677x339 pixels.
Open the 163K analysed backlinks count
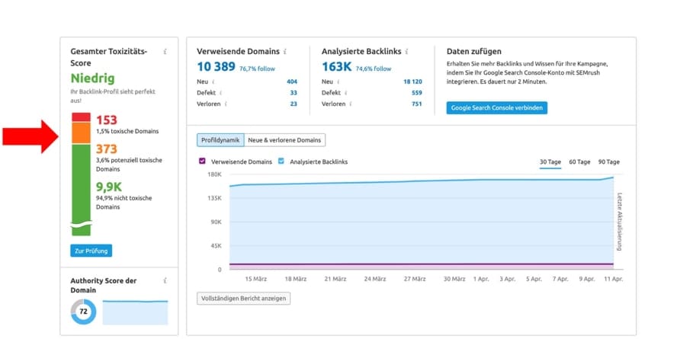337,67
